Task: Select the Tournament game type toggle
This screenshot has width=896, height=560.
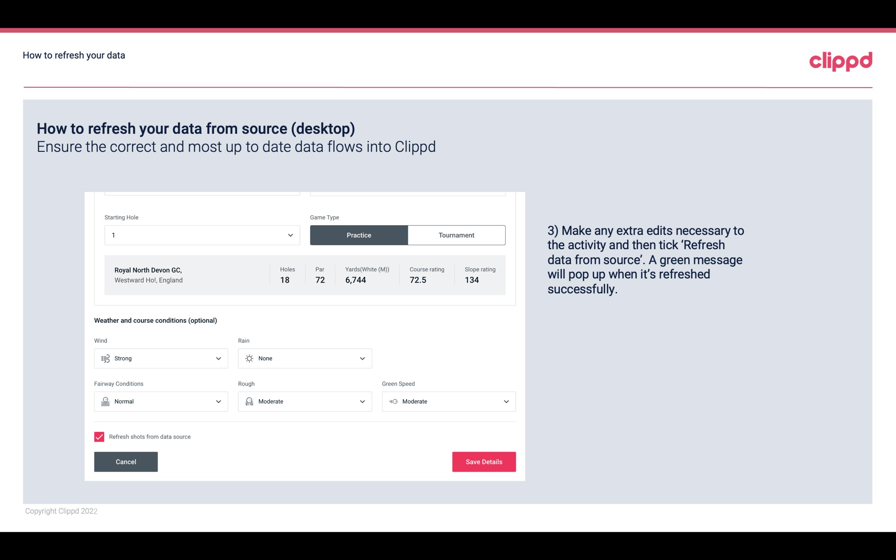Action: click(x=456, y=235)
